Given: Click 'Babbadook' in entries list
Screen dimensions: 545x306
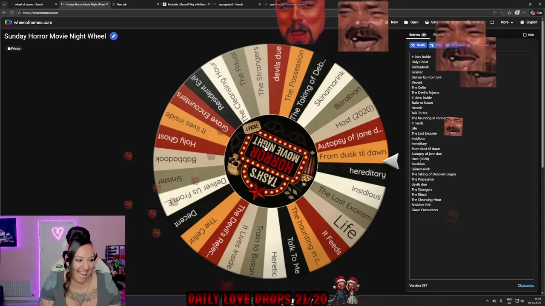Looking at the screenshot, I should pos(420,67).
